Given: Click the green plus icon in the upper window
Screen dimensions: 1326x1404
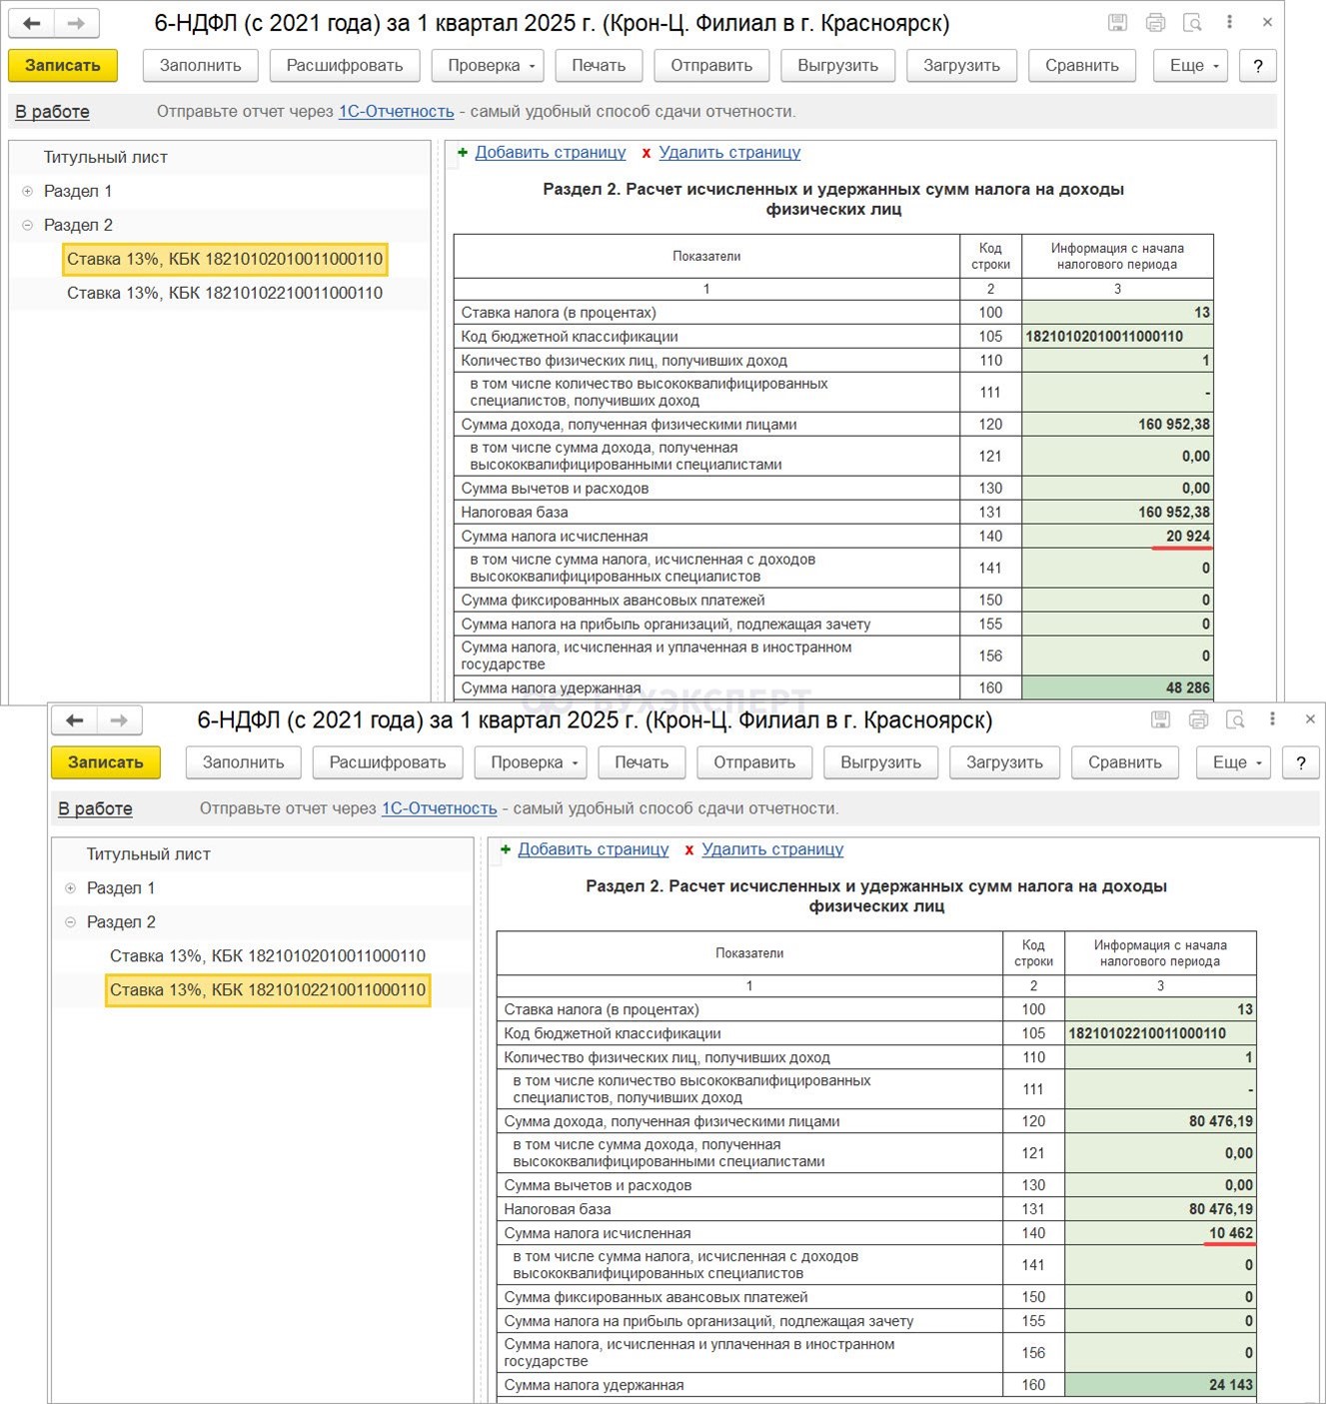Looking at the screenshot, I should 463,153.
